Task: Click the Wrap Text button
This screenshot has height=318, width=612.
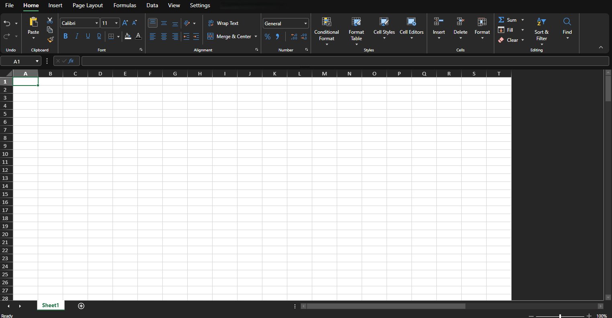Action: coord(223,23)
